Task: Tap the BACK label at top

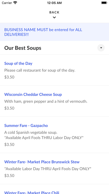Action: (x=54, y=12)
